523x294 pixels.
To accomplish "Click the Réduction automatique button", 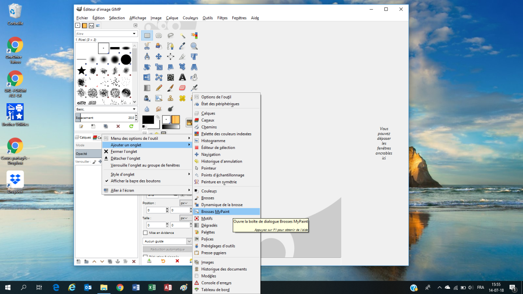I will pos(168,250).
